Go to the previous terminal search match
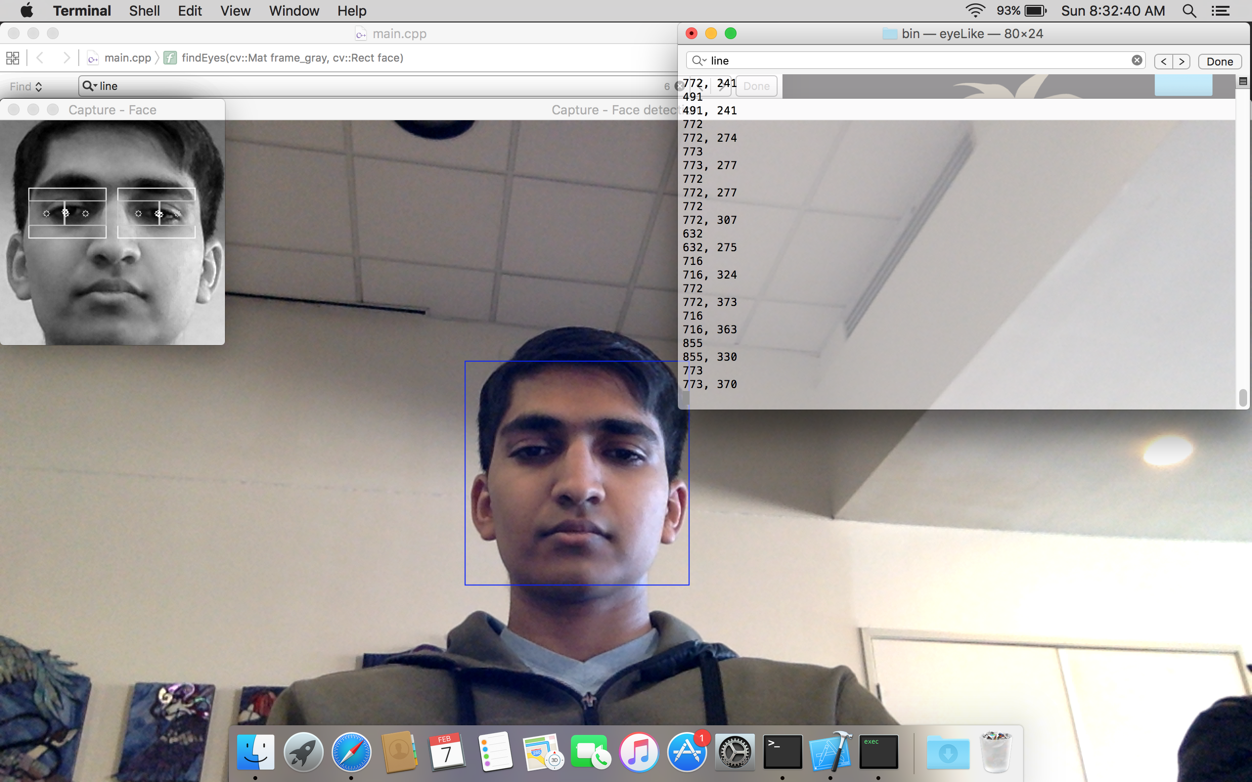 1163,62
